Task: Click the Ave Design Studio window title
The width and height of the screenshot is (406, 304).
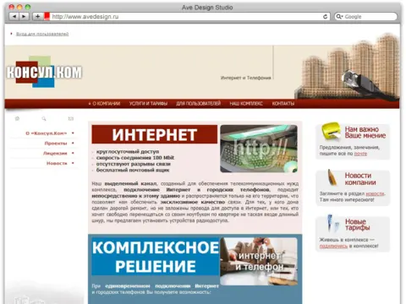Action: [x=207, y=8]
